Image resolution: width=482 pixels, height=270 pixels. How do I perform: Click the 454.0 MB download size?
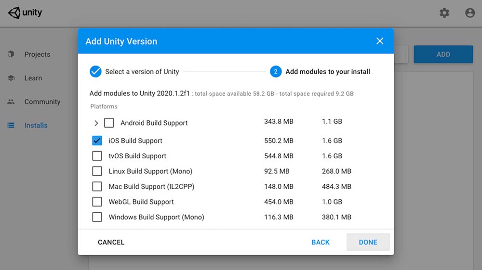coord(279,202)
